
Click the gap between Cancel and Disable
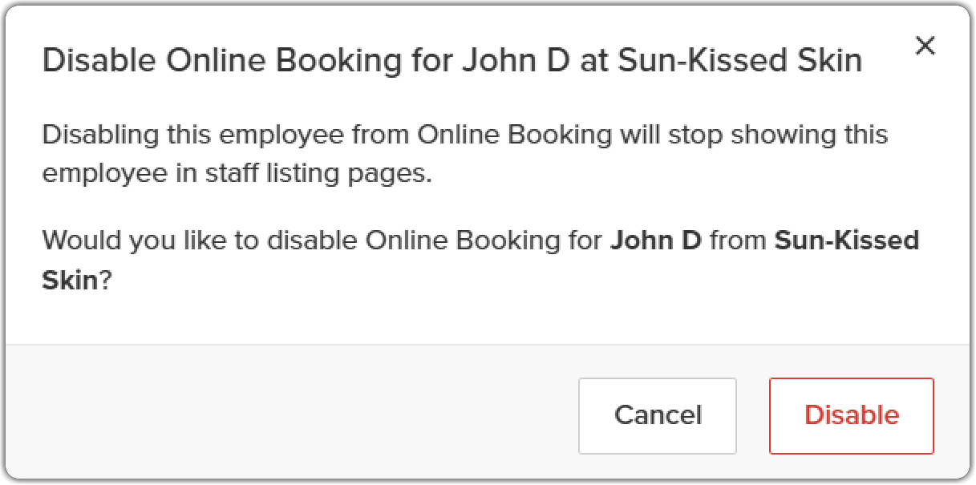(x=753, y=415)
